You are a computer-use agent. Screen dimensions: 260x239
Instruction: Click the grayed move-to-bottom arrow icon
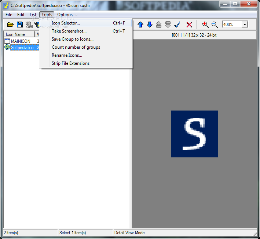coord(168,25)
